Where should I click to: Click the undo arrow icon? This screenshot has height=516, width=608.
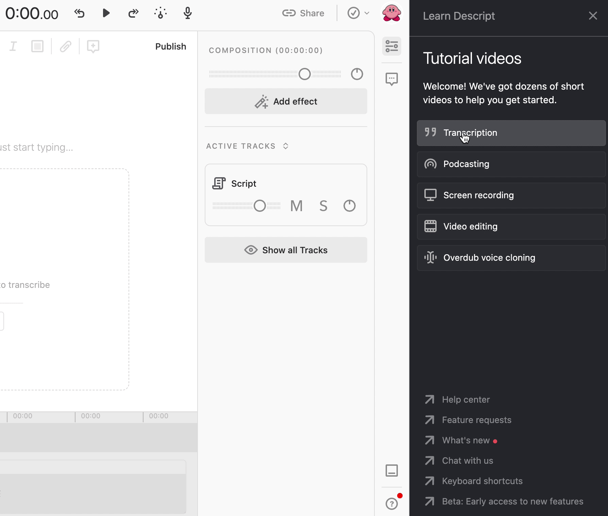(x=79, y=13)
